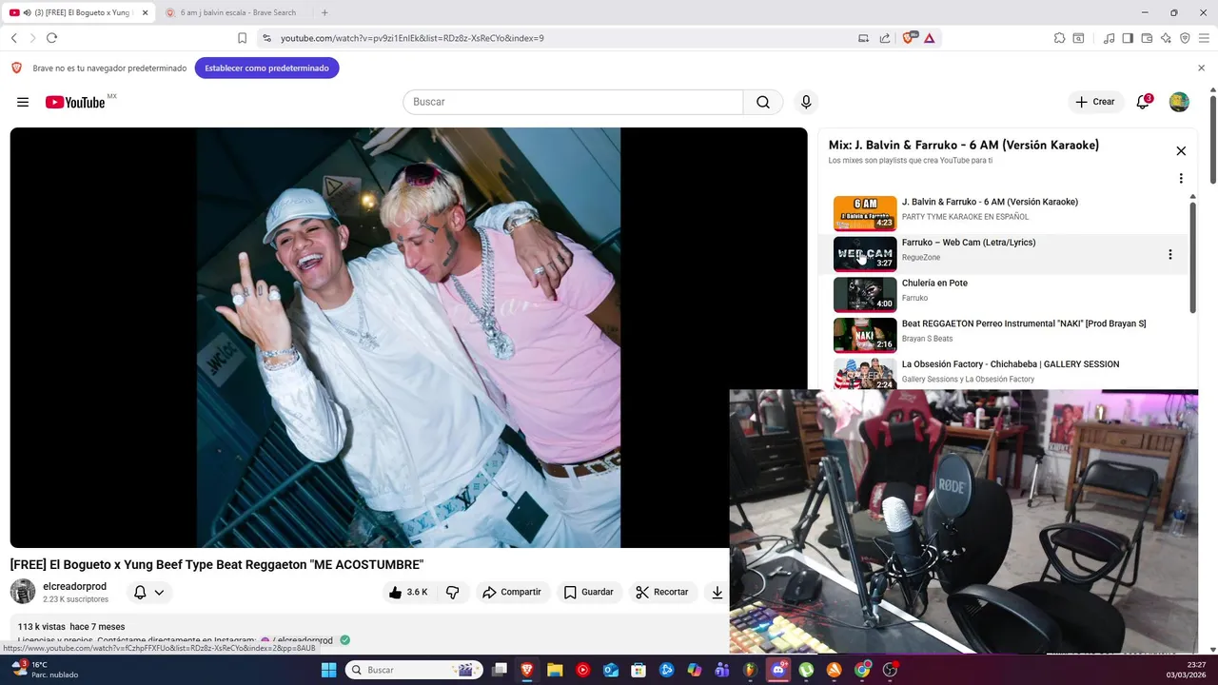
Task: Open the Leo AI sparkle icon
Action: (x=1166, y=38)
